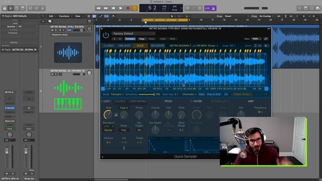Toggle the purple Count-in 1234 button
Screen dimensions: 322x181
coord(207,8)
